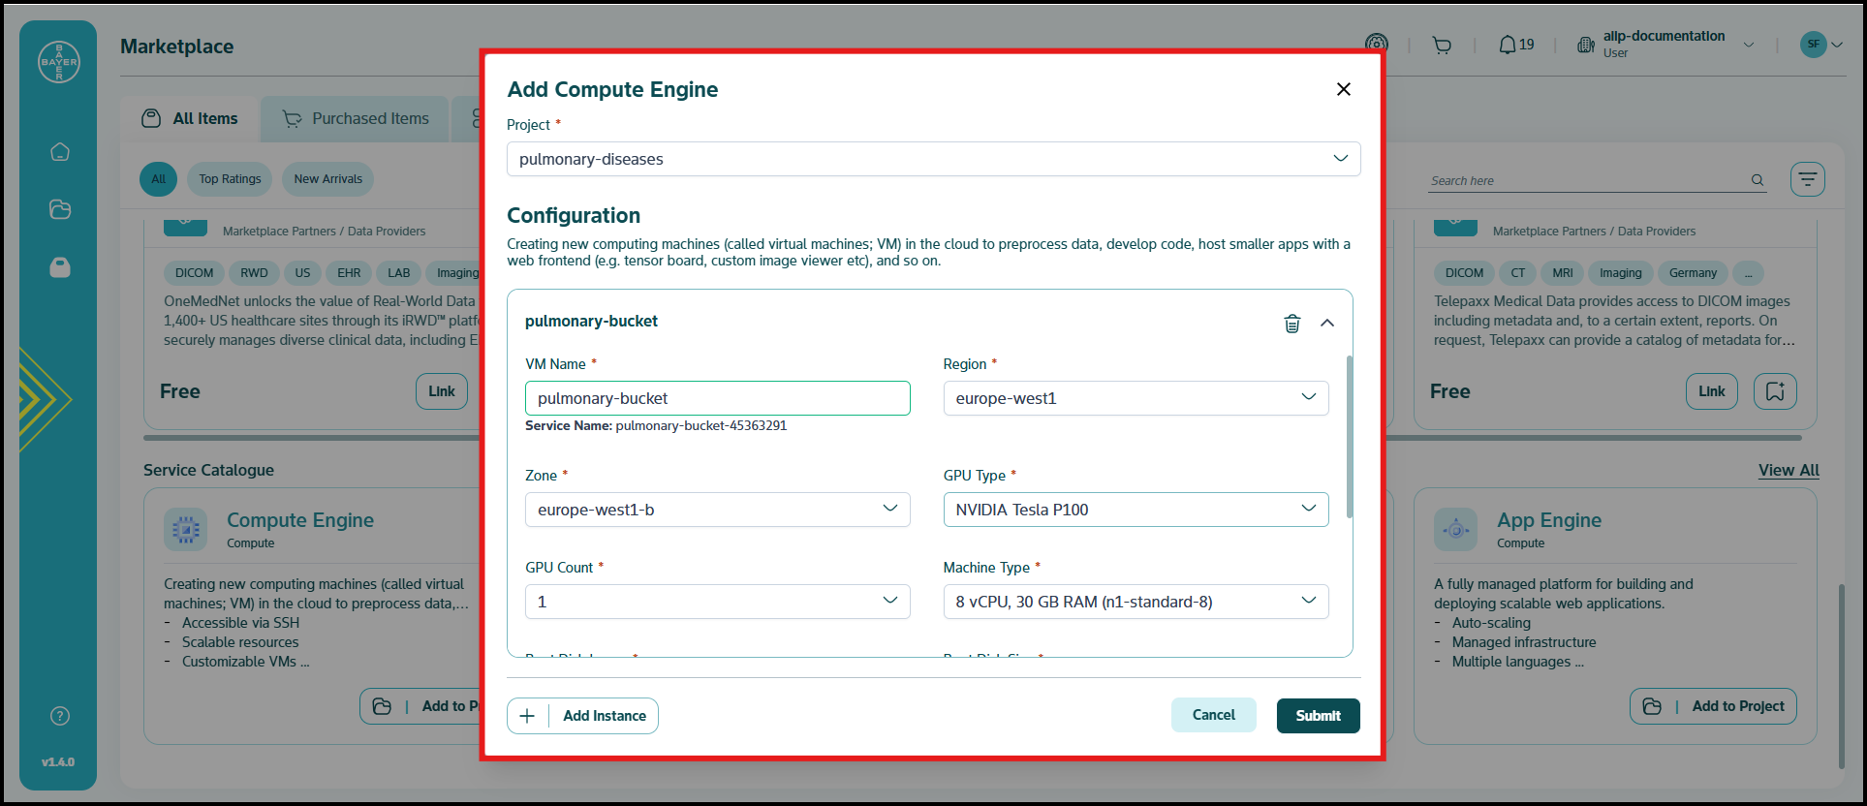Click the home icon in sidebar

pyautogui.click(x=60, y=152)
